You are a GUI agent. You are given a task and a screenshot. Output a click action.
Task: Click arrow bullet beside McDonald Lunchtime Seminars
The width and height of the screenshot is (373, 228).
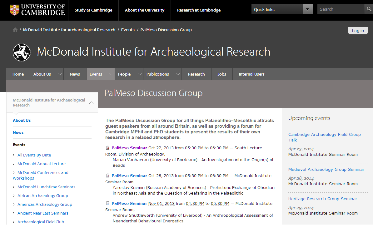(x=14, y=187)
